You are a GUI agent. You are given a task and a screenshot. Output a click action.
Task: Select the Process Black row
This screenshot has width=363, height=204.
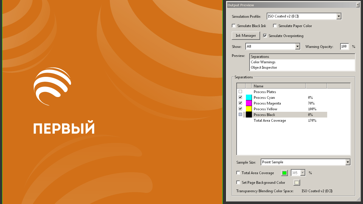coord(285,115)
